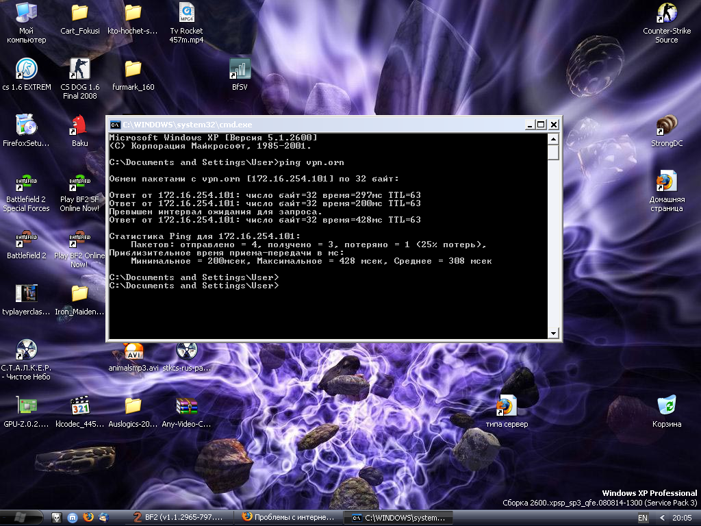Open the StrongDC desktop shortcut

[666, 126]
